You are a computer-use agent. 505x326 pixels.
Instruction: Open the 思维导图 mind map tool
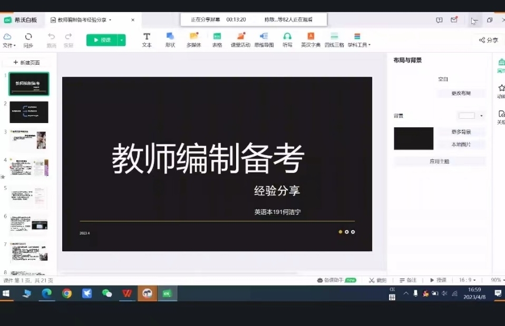click(264, 39)
